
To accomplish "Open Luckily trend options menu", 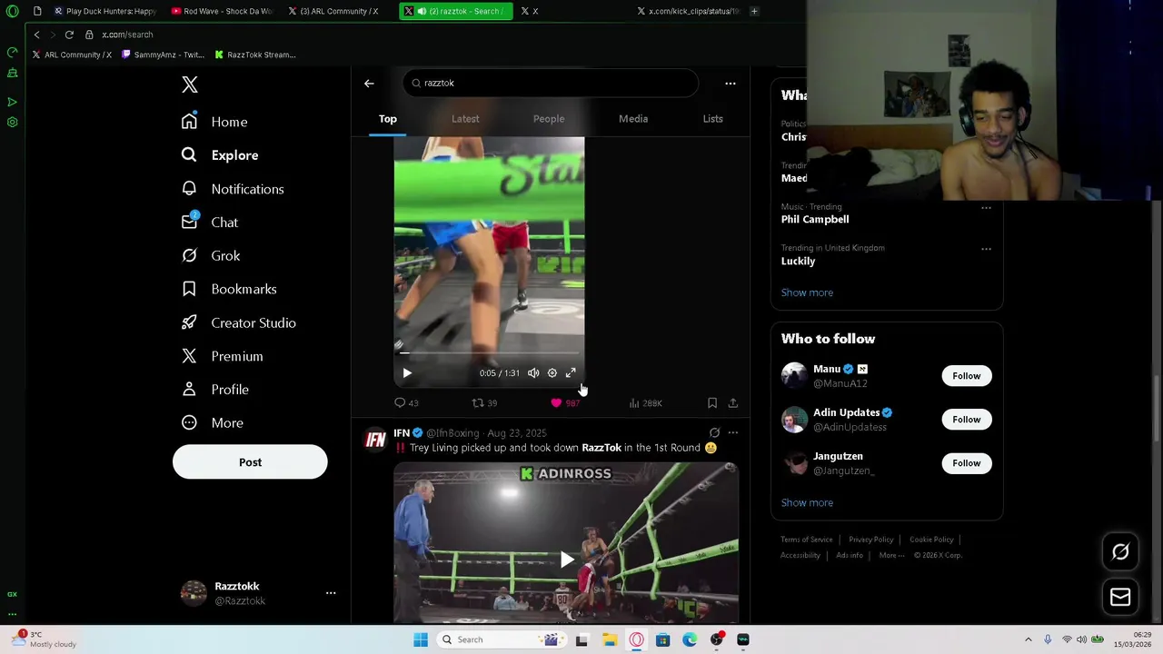I will [x=986, y=249].
